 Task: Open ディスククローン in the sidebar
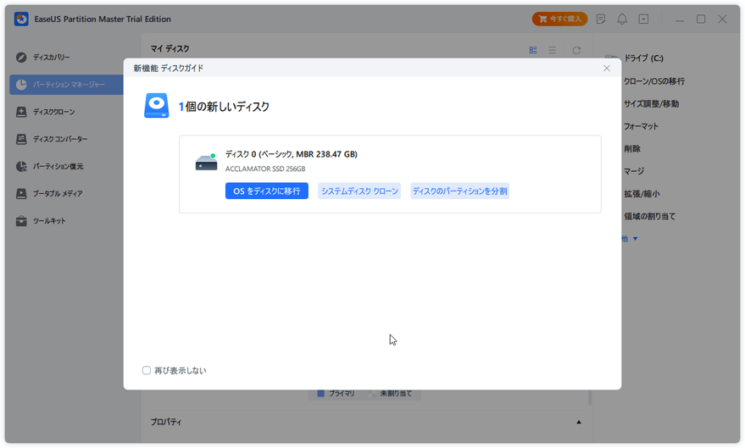click(53, 112)
